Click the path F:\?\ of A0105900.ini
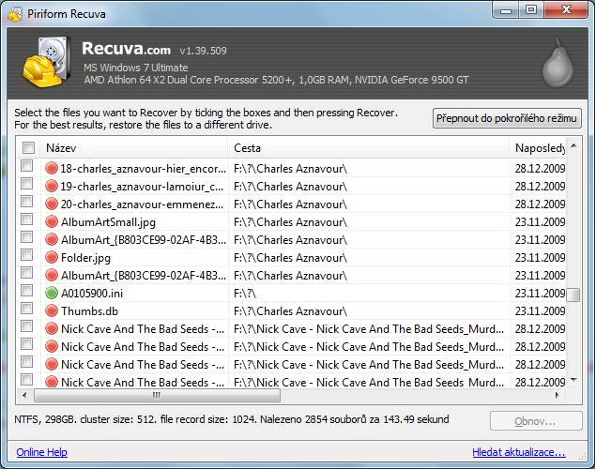The height and width of the screenshot is (469, 596). point(245,294)
